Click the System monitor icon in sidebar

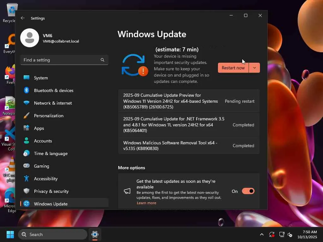[26, 78]
